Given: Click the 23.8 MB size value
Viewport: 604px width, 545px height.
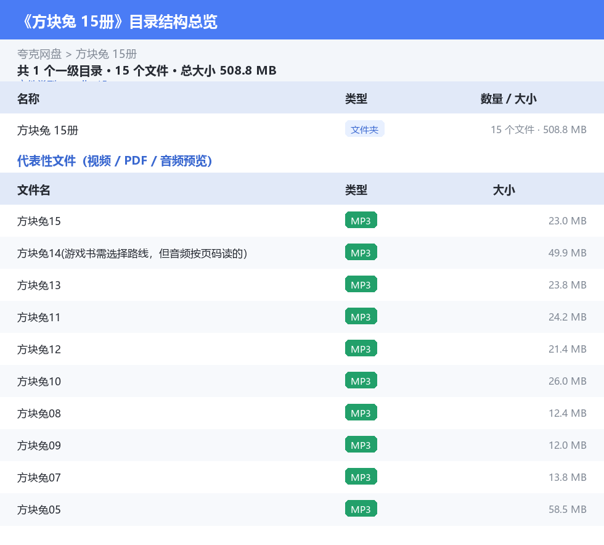Looking at the screenshot, I should tap(568, 285).
